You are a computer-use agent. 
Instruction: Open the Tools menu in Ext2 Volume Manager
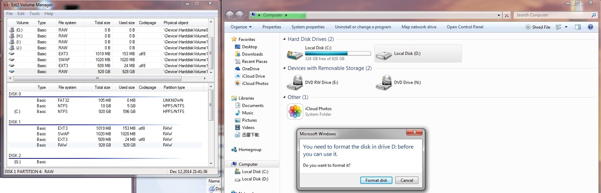(34, 14)
